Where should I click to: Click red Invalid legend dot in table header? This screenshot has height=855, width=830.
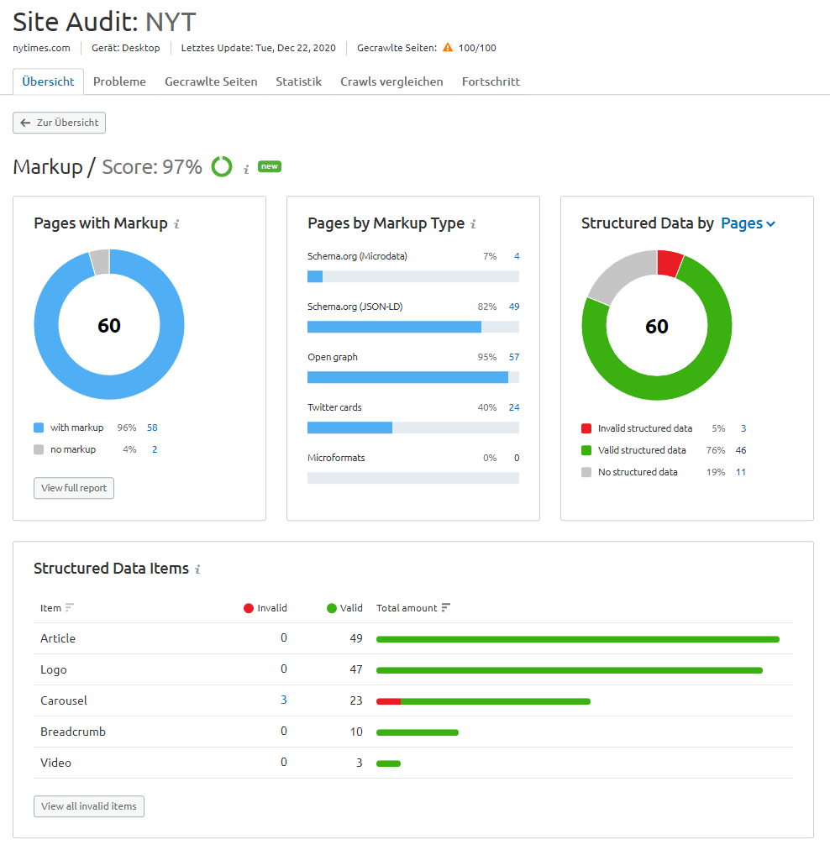(x=249, y=608)
